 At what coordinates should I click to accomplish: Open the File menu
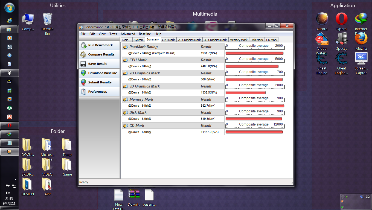tap(83, 34)
